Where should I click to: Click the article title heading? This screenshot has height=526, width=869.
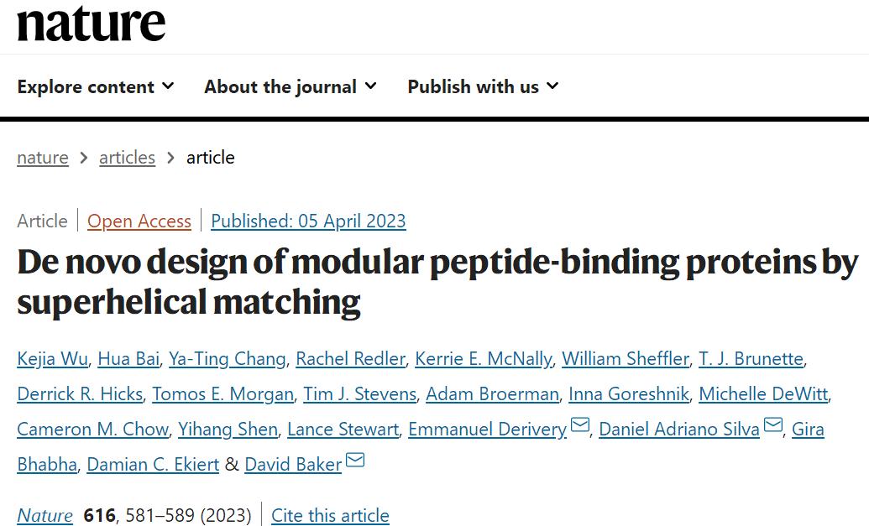click(x=437, y=282)
